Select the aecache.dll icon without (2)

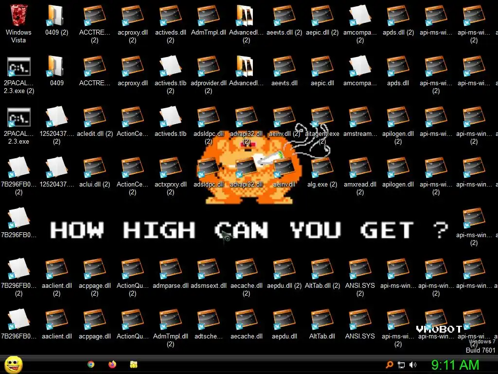246,319
